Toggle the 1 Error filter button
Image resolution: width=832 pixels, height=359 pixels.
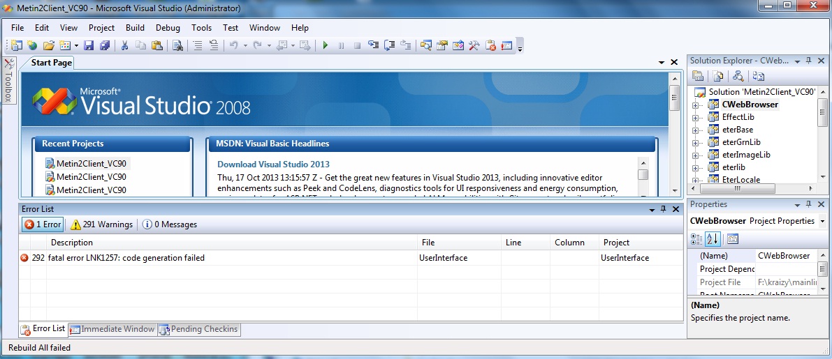point(43,224)
